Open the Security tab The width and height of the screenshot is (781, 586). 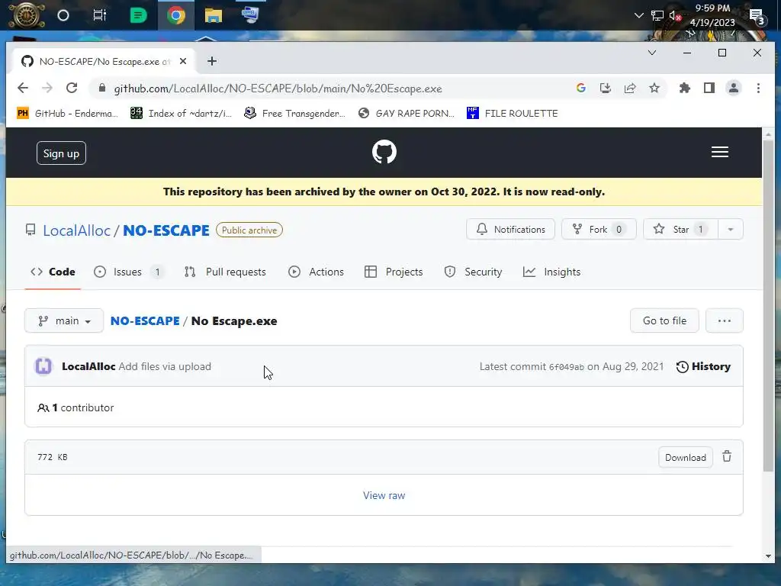click(473, 272)
